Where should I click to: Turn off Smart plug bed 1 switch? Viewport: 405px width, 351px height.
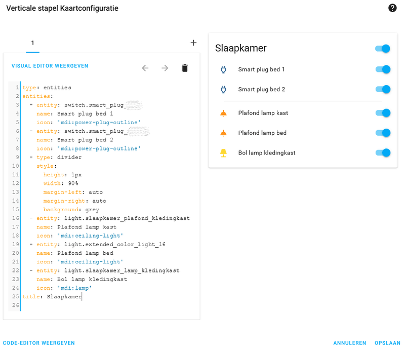pos(383,69)
